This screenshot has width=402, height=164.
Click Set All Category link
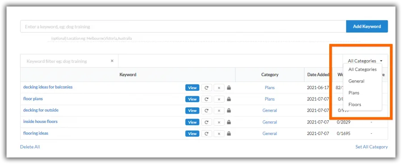point(372,147)
